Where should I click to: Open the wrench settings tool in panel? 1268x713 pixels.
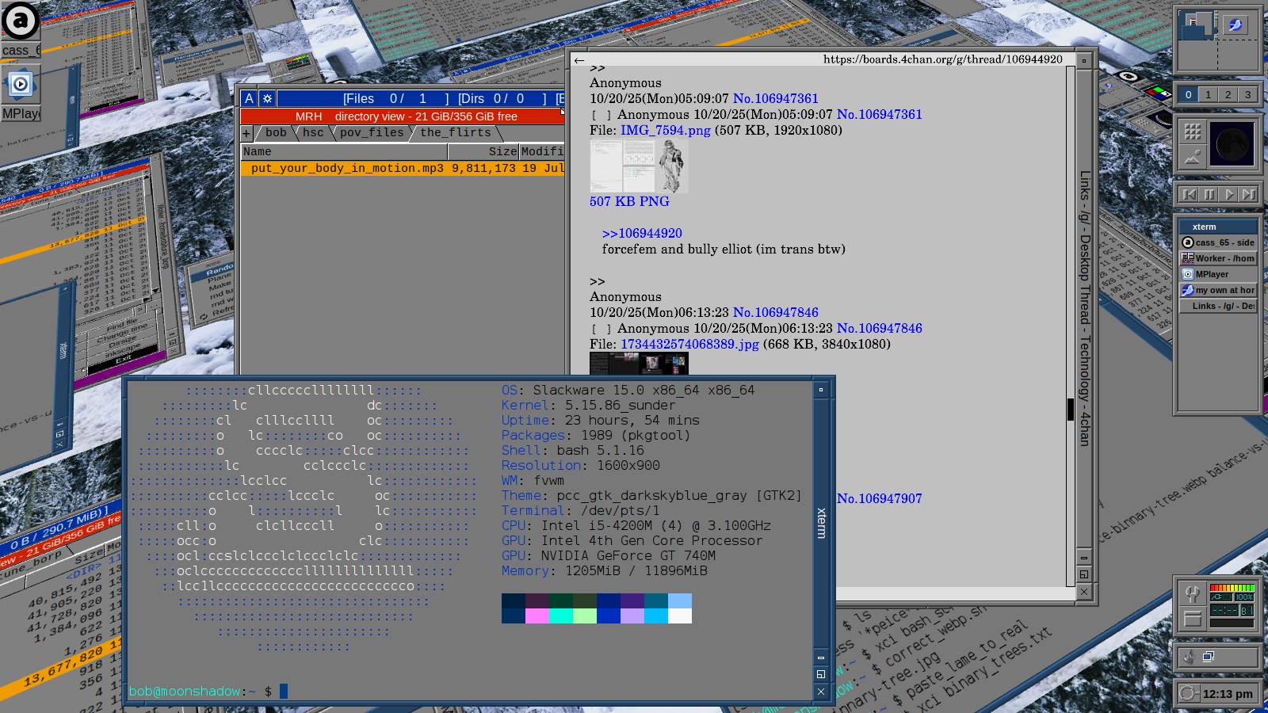(1192, 593)
